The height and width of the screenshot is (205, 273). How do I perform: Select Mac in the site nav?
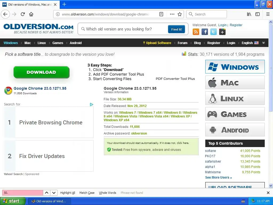click(27, 43)
